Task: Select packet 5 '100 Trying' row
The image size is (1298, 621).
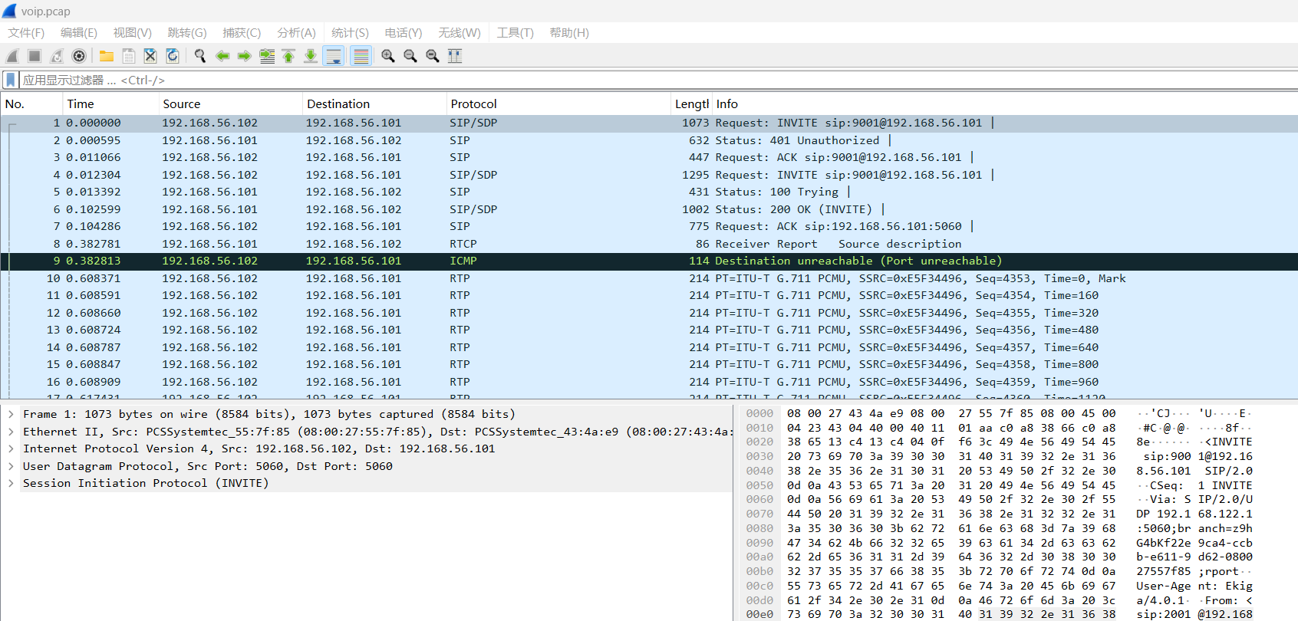Action: click(649, 192)
